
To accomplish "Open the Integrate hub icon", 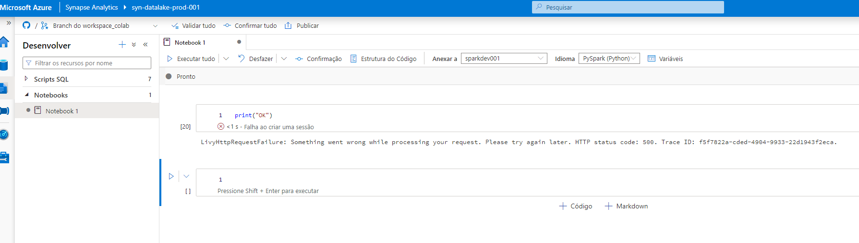I will pyautogui.click(x=4, y=111).
